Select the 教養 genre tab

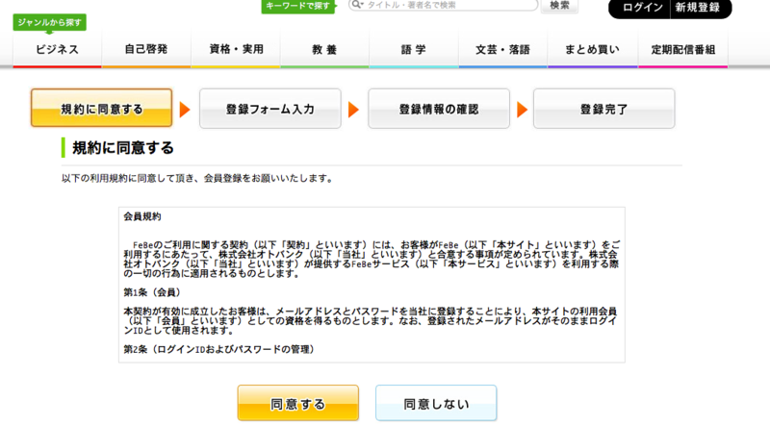point(324,50)
